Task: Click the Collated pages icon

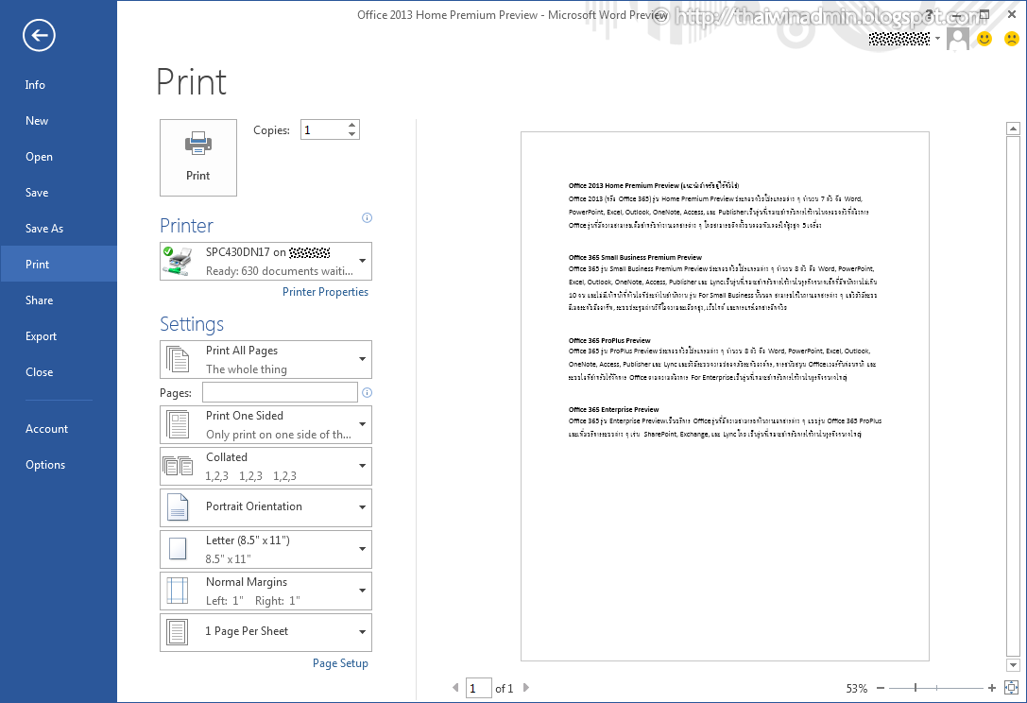Action: pos(178,466)
